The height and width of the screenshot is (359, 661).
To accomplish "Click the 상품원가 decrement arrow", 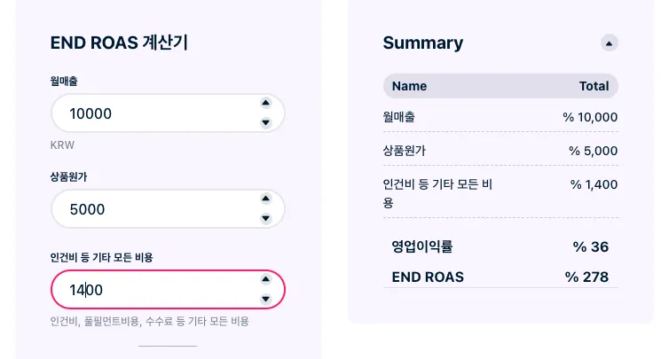I will tap(265, 219).
